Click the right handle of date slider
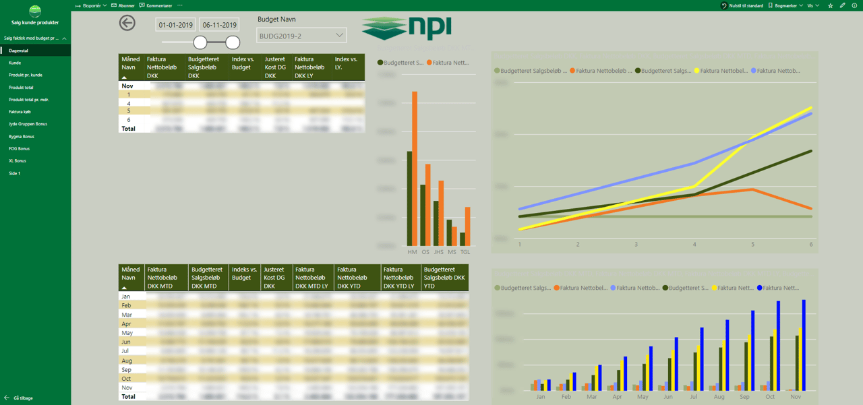 pos(233,42)
